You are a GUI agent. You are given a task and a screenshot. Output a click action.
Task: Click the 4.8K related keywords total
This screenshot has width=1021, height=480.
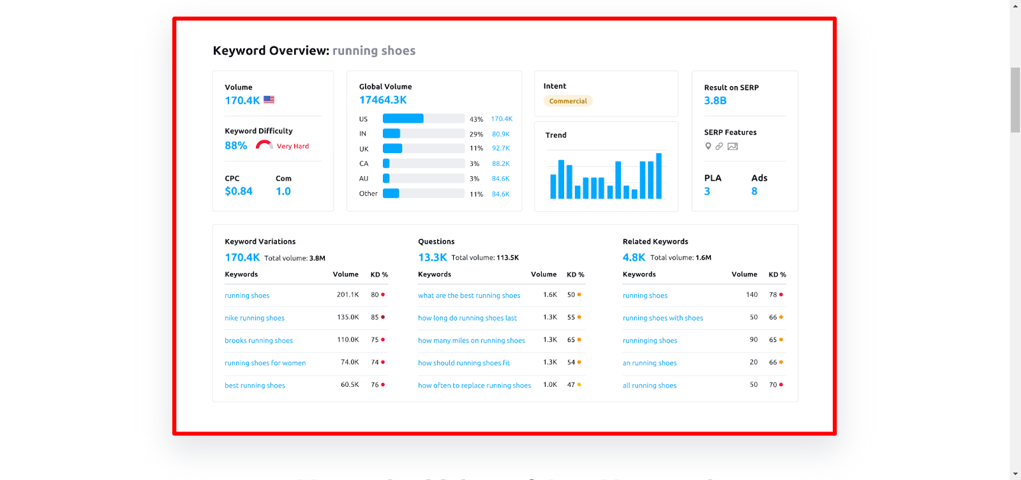[634, 257]
